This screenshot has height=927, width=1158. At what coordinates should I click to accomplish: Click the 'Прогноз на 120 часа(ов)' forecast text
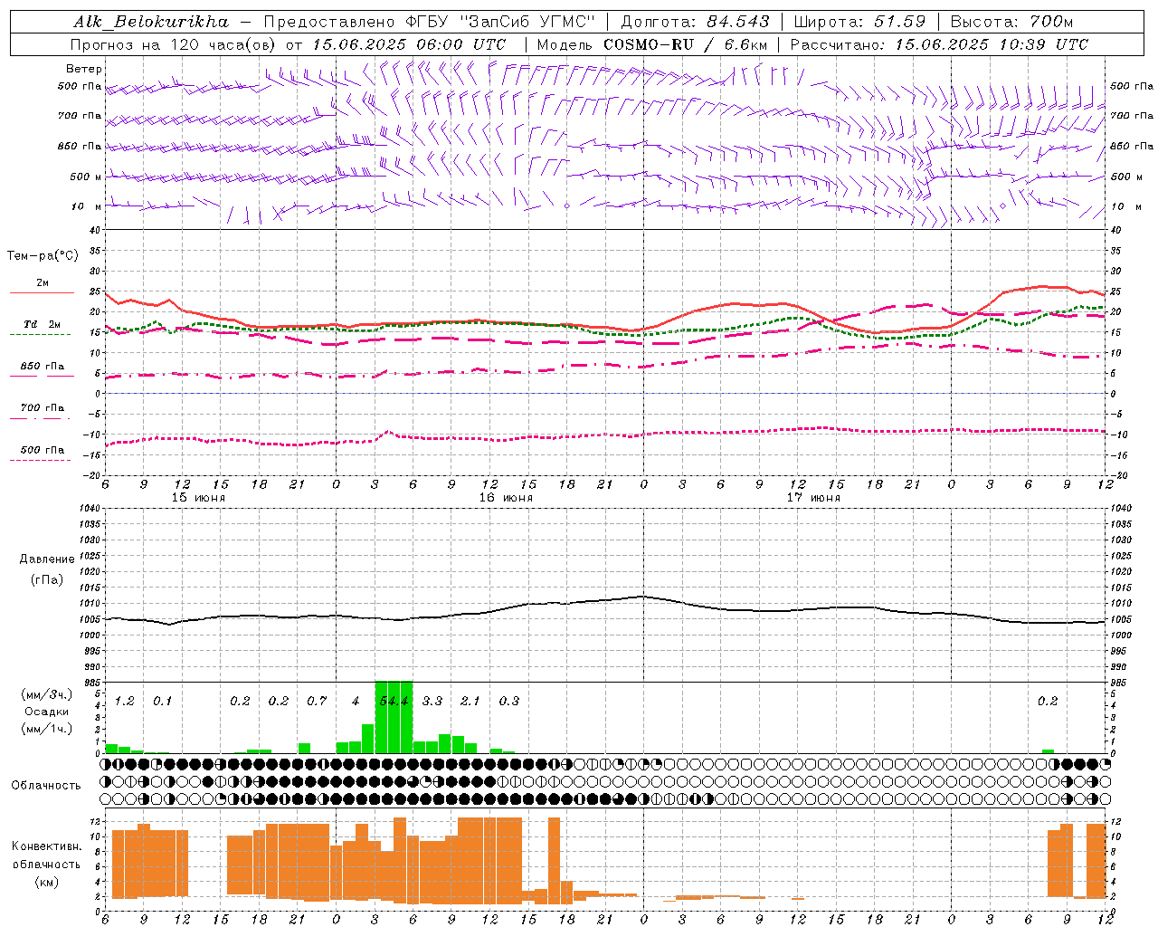point(174,44)
